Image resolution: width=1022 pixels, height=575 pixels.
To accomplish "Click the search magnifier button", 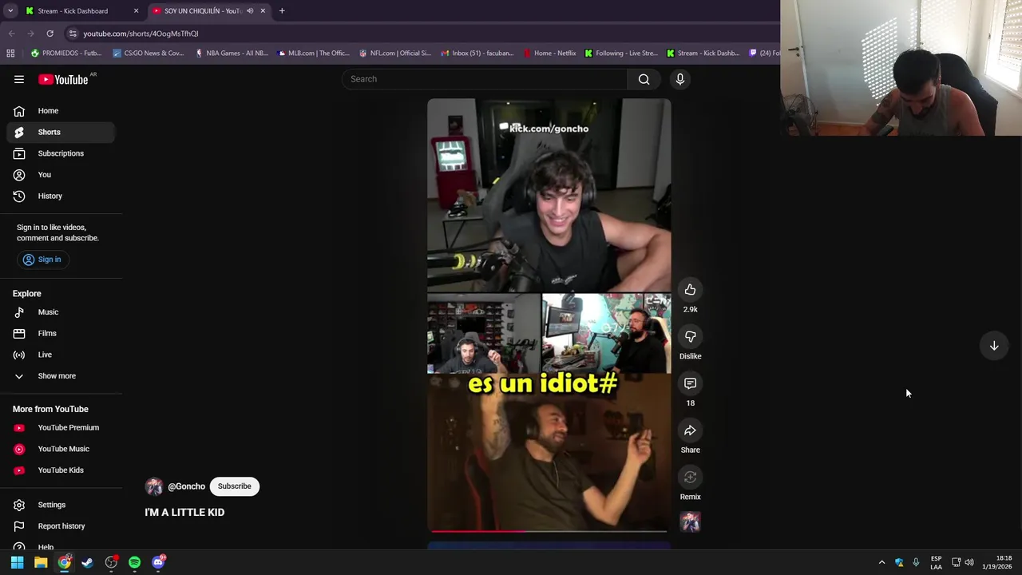I will click(x=644, y=79).
